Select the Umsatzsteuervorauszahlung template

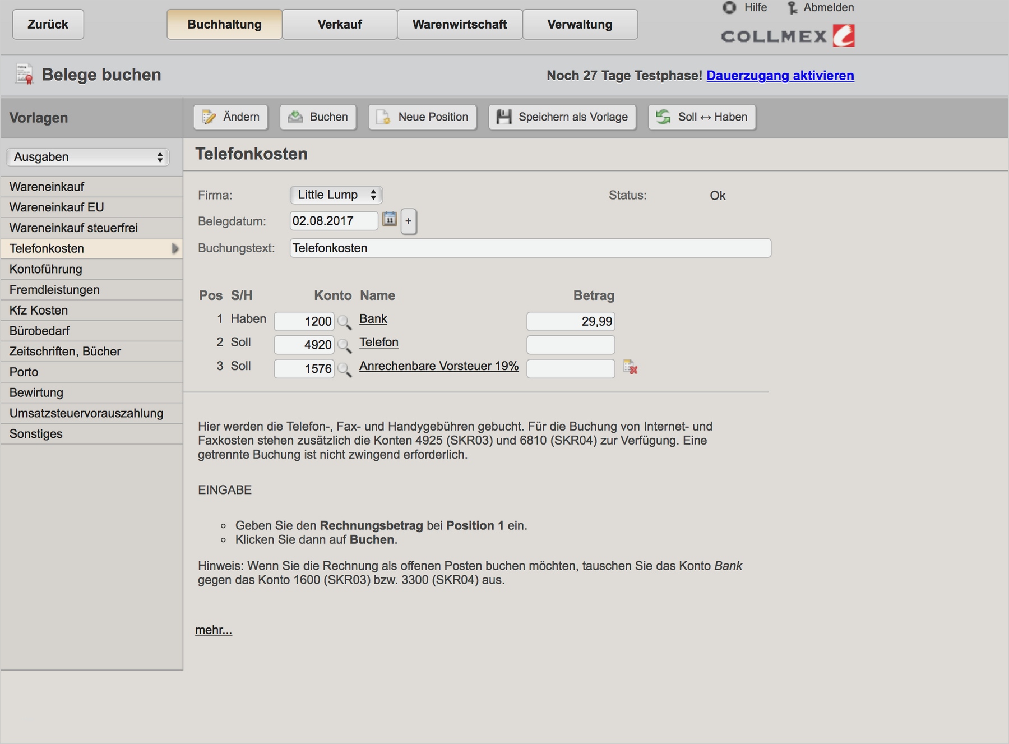coord(92,413)
